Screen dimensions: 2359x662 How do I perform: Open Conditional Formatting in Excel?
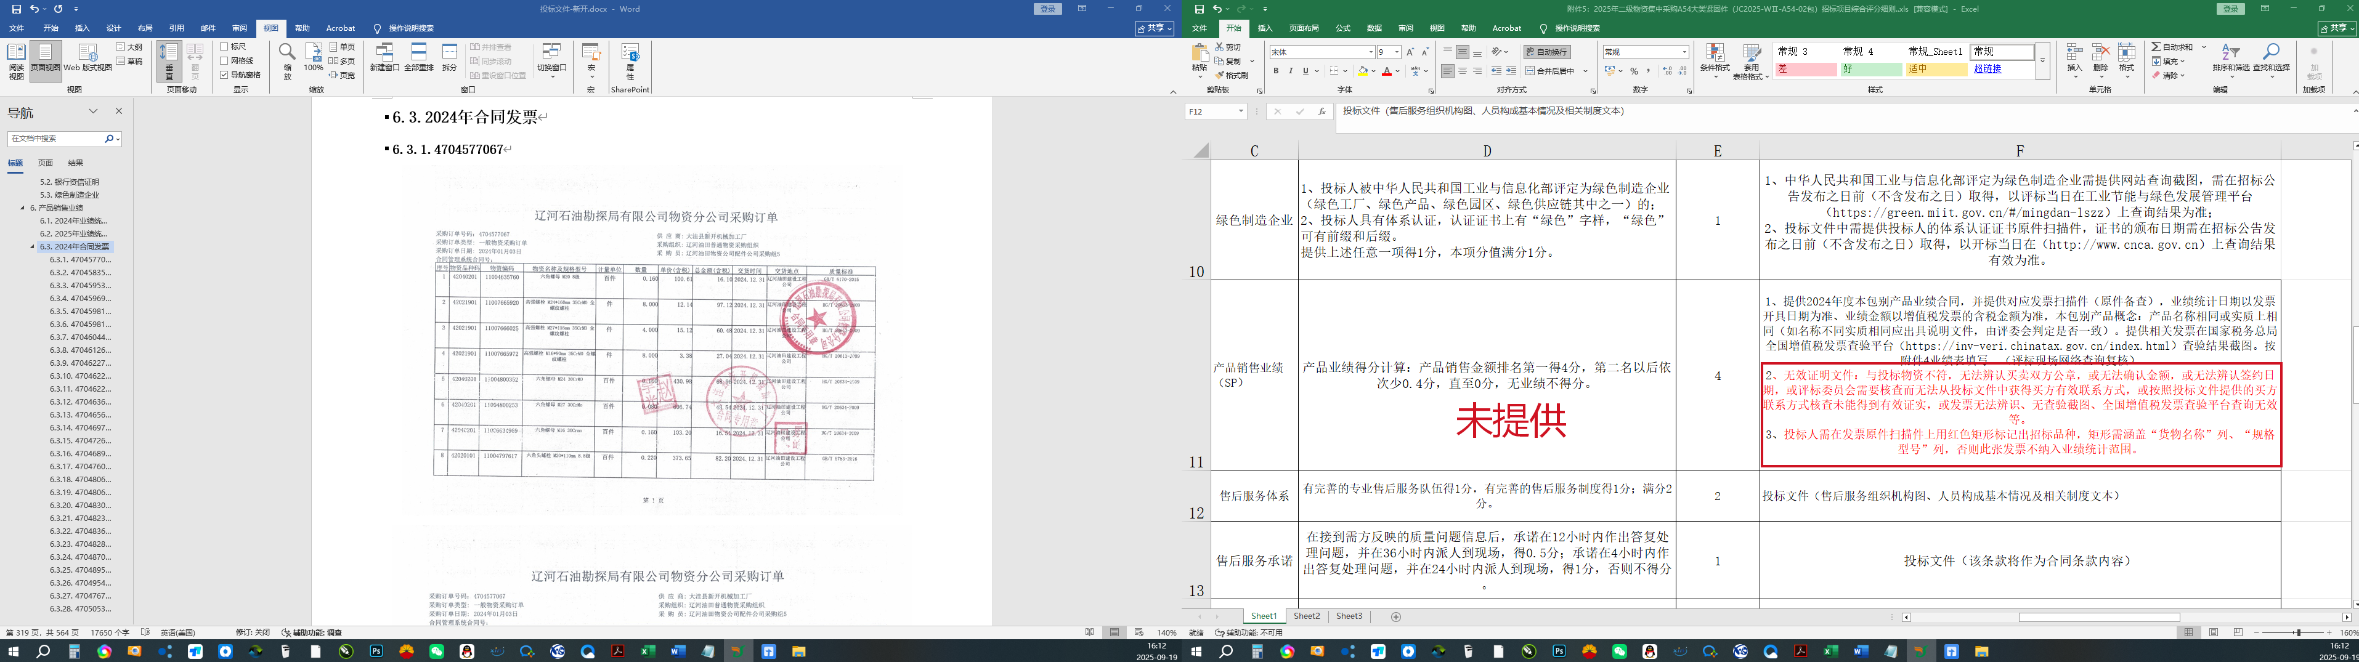coord(1715,60)
